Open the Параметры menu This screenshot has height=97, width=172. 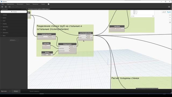35,4
